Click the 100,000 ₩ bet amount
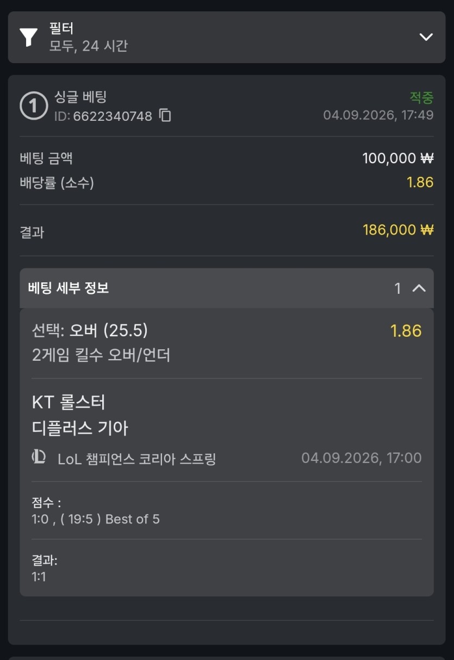The width and height of the screenshot is (454, 660). coord(398,158)
